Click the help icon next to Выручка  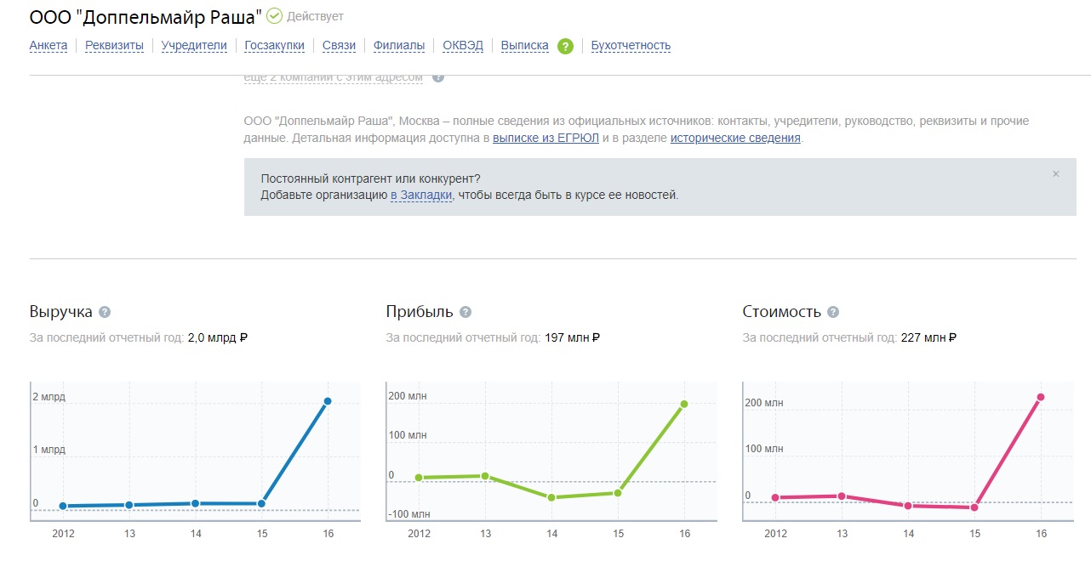[x=105, y=312]
